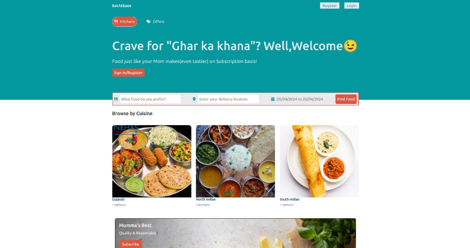Select the Gujarati cuisine thumbnail
The width and height of the screenshot is (470, 248).
(152, 161)
